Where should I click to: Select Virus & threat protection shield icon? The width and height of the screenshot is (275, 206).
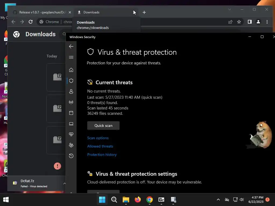pos(71,81)
